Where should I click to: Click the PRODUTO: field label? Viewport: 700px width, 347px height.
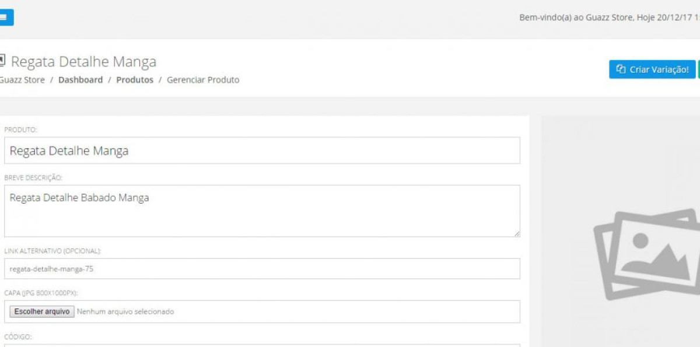coord(20,129)
